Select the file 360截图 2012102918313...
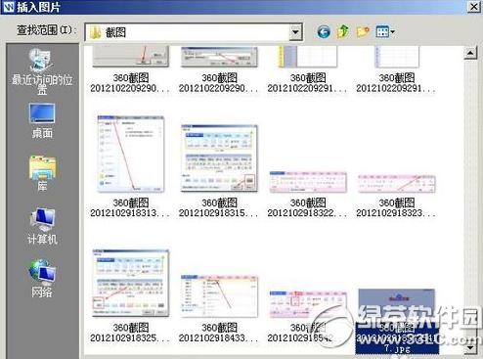 point(130,166)
